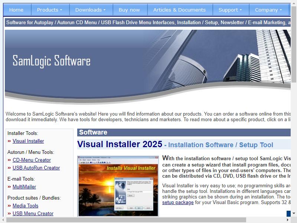Go to the Home page
The image size is (297, 223).
click(x=16, y=10)
